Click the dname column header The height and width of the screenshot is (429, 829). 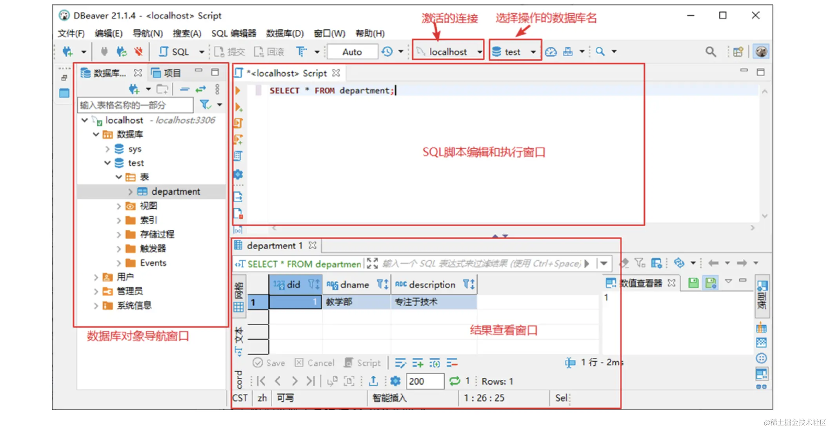point(356,285)
